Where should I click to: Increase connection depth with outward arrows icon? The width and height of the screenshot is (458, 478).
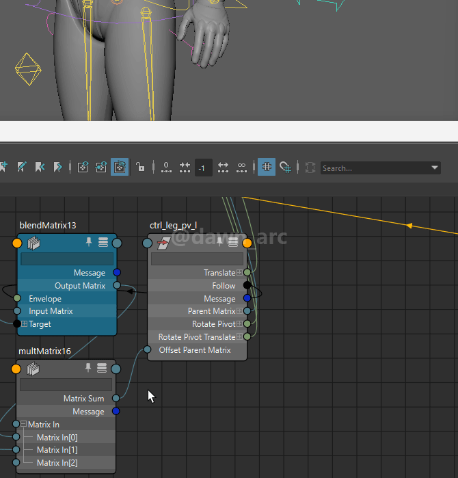(x=223, y=167)
